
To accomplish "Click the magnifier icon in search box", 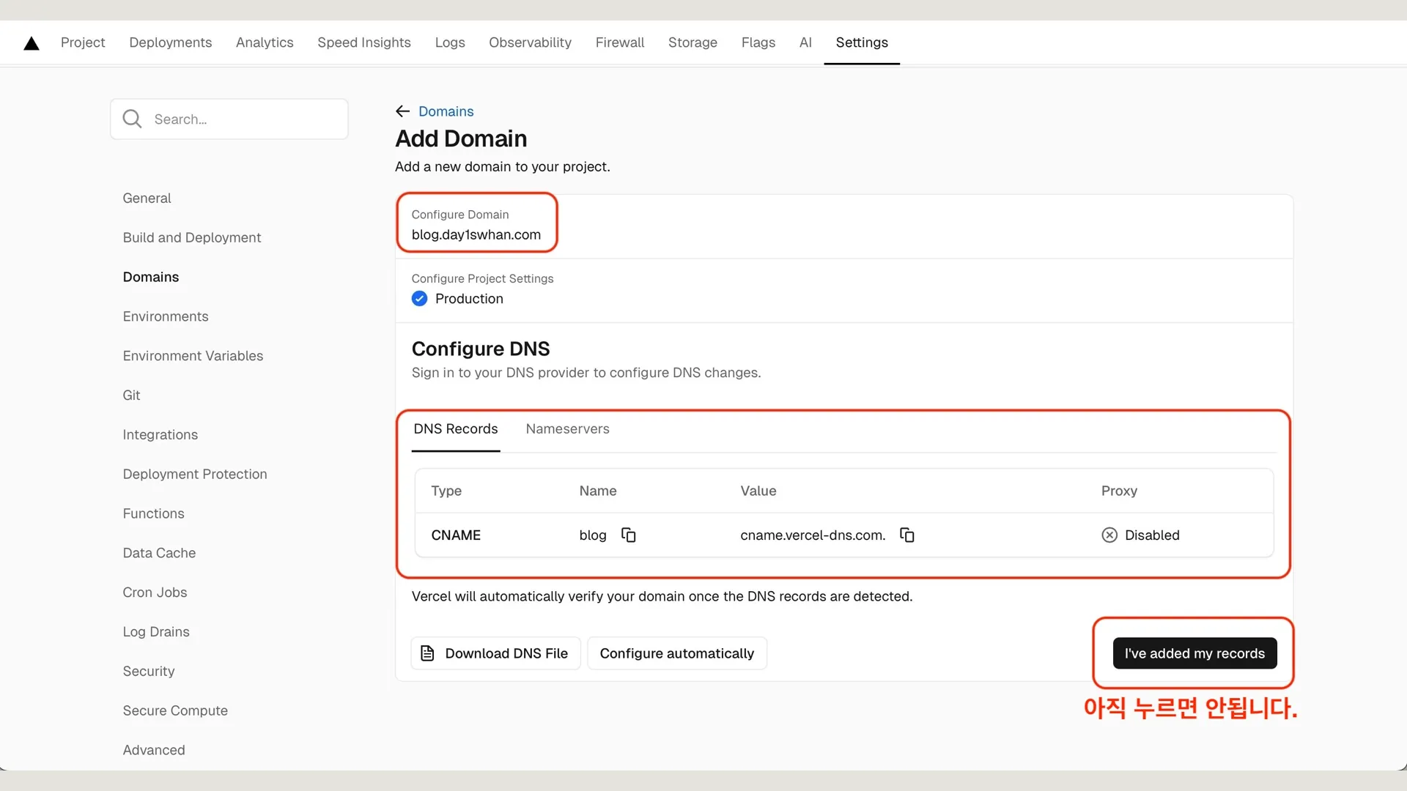I will [x=132, y=119].
